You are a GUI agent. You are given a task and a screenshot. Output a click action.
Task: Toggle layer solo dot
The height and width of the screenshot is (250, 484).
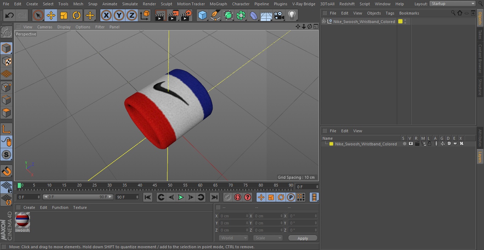[x=404, y=144]
